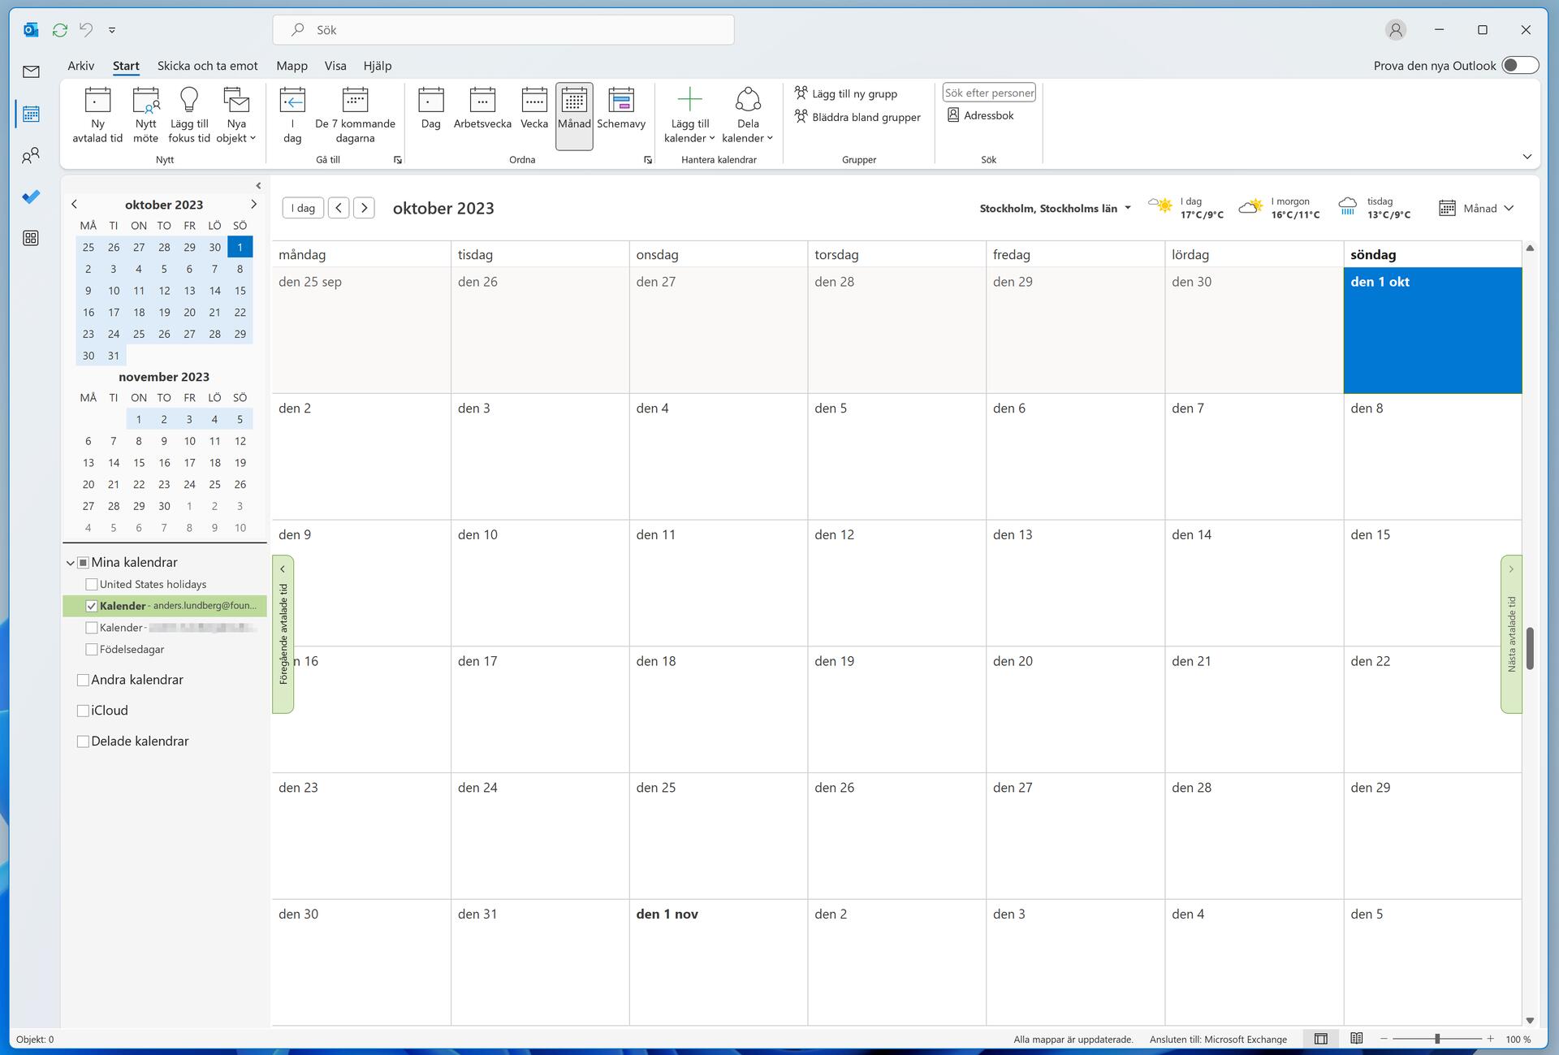The image size is (1559, 1055).
Task: Switch to the Visa ribbon tab
Action: [x=335, y=66]
